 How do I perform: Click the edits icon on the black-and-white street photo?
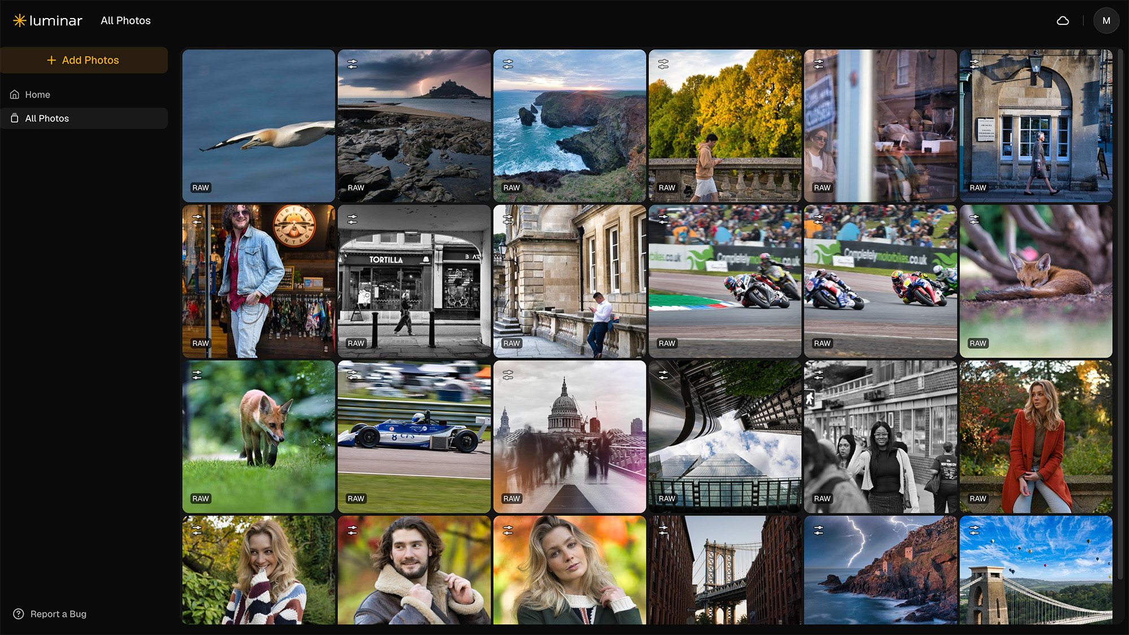(819, 375)
